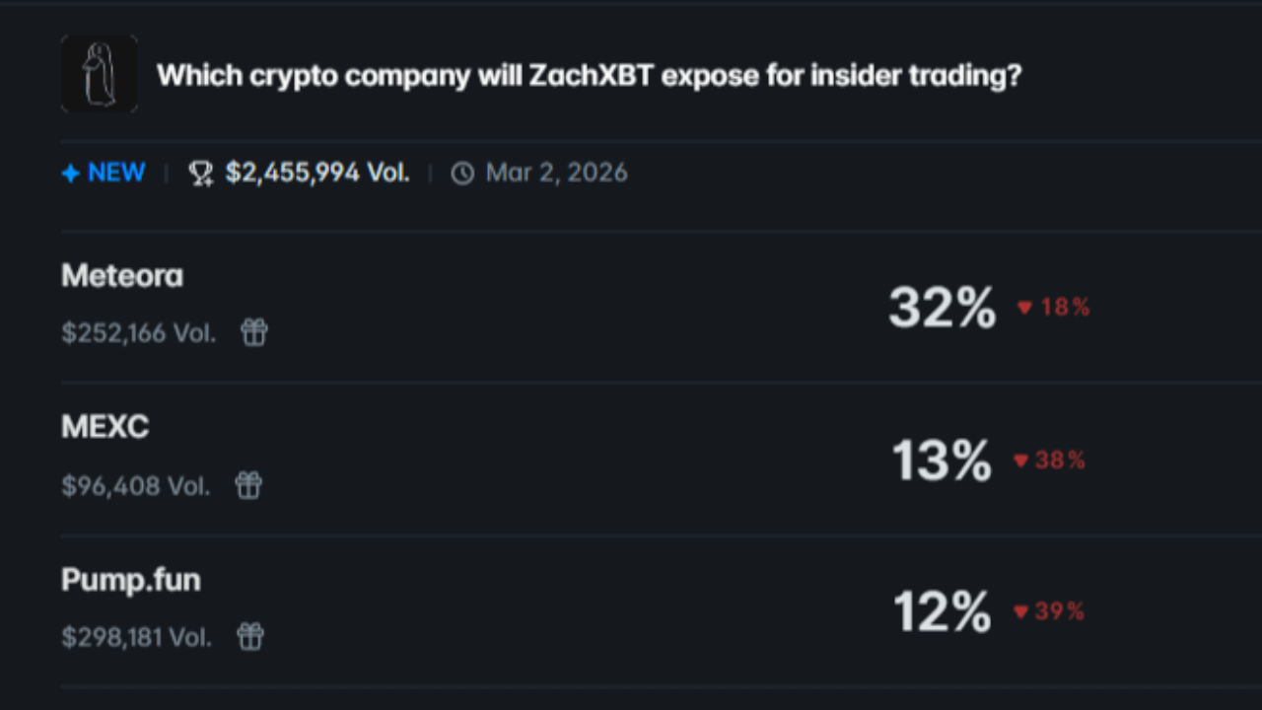Click the clock icon next to the date
The height and width of the screenshot is (710, 1262).
(x=461, y=174)
